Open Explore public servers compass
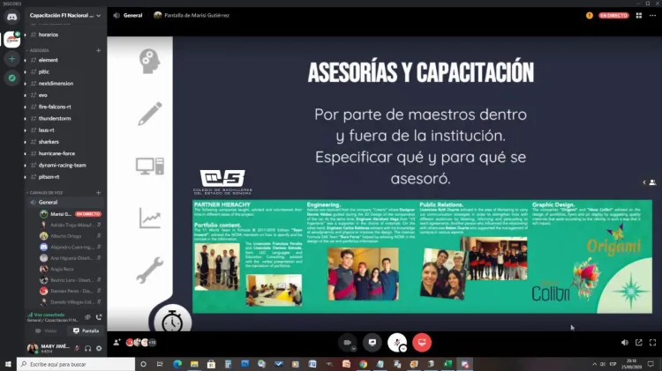 [11, 78]
